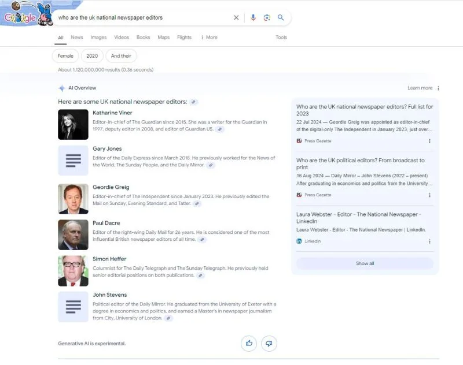Click Simon Heffer's photo thumbnail
Viewport: 463px width, 365px height.
74,271
